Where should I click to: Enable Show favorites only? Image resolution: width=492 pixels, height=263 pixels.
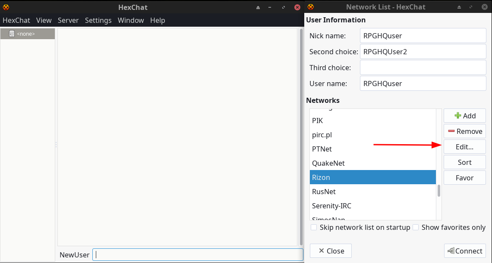(x=416, y=227)
